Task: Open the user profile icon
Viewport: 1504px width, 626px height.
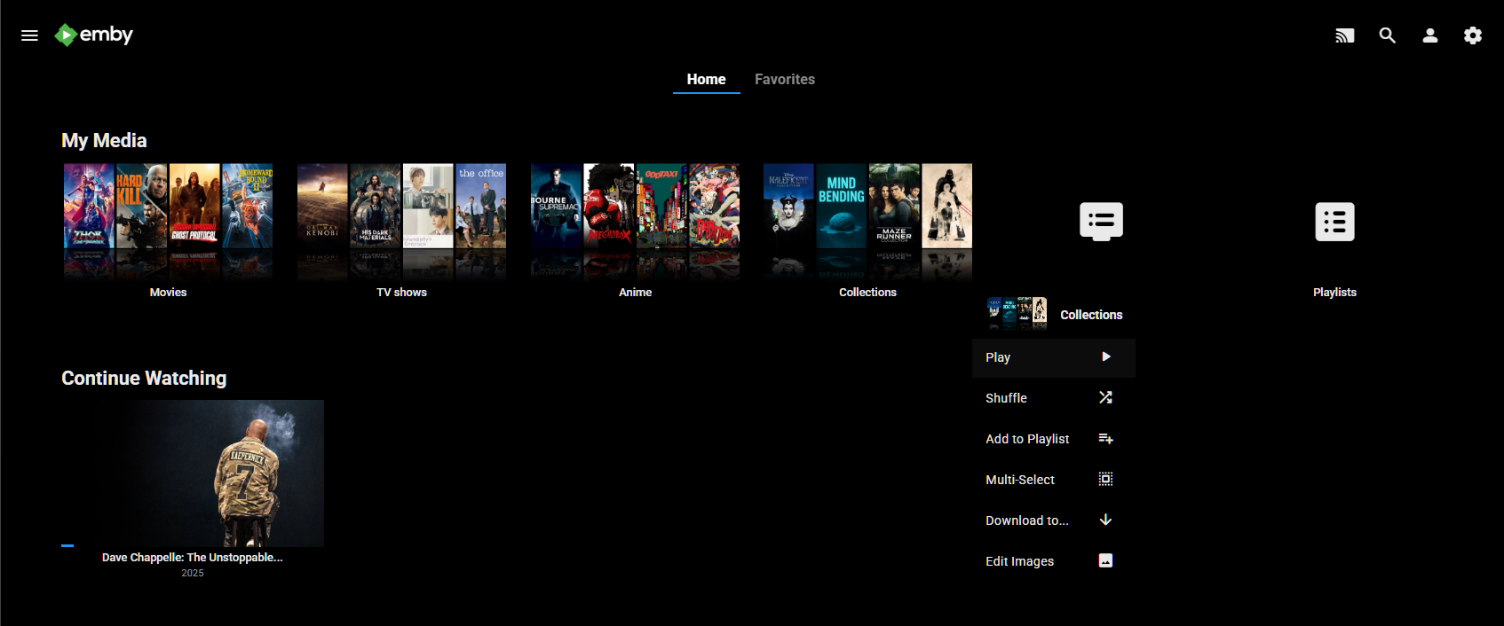Action: tap(1430, 35)
